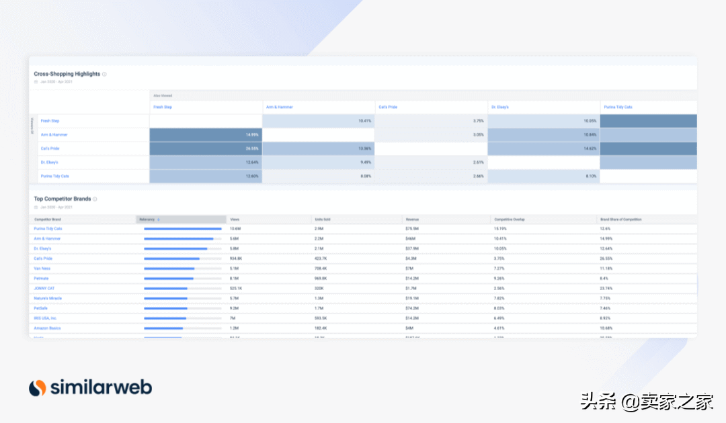Image resolution: width=726 pixels, height=423 pixels.
Task: Open the IRIS USA, Inc. competitor brand link
Action: [46, 318]
